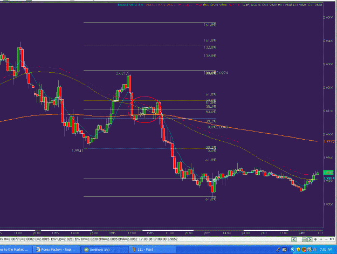Click the lowest -61.8% Fibonacci label

pyautogui.click(x=210, y=199)
